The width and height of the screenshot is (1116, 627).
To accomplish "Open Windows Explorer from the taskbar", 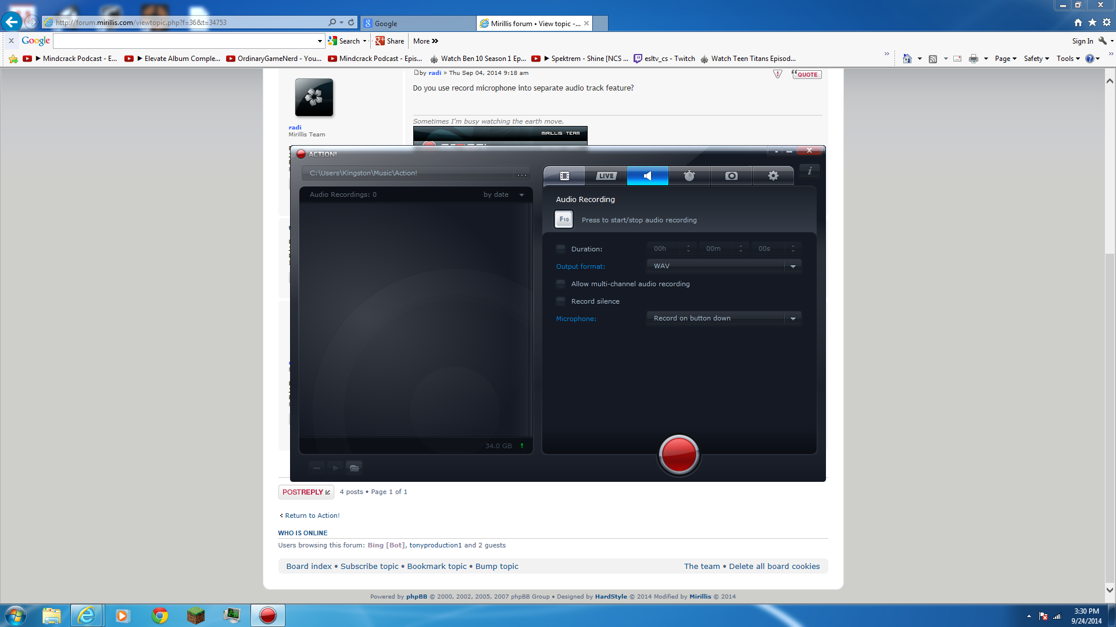I will (x=51, y=615).
